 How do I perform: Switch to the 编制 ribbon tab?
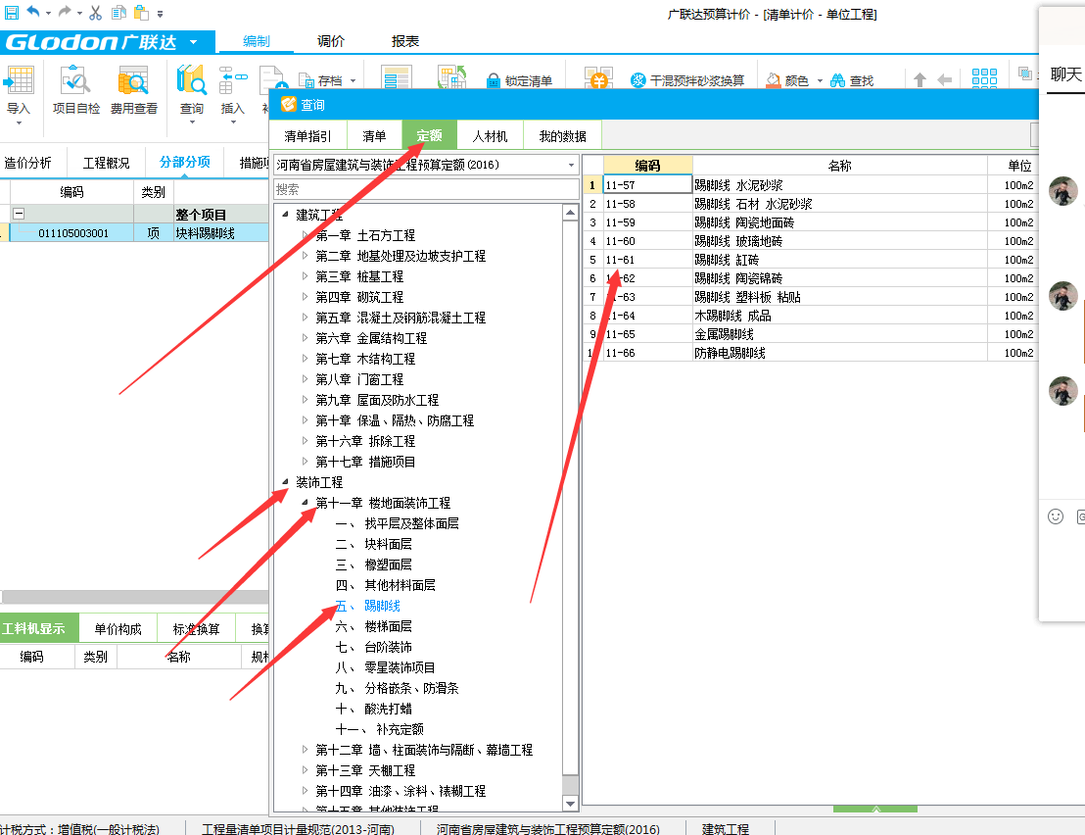(x=256, y=41)
